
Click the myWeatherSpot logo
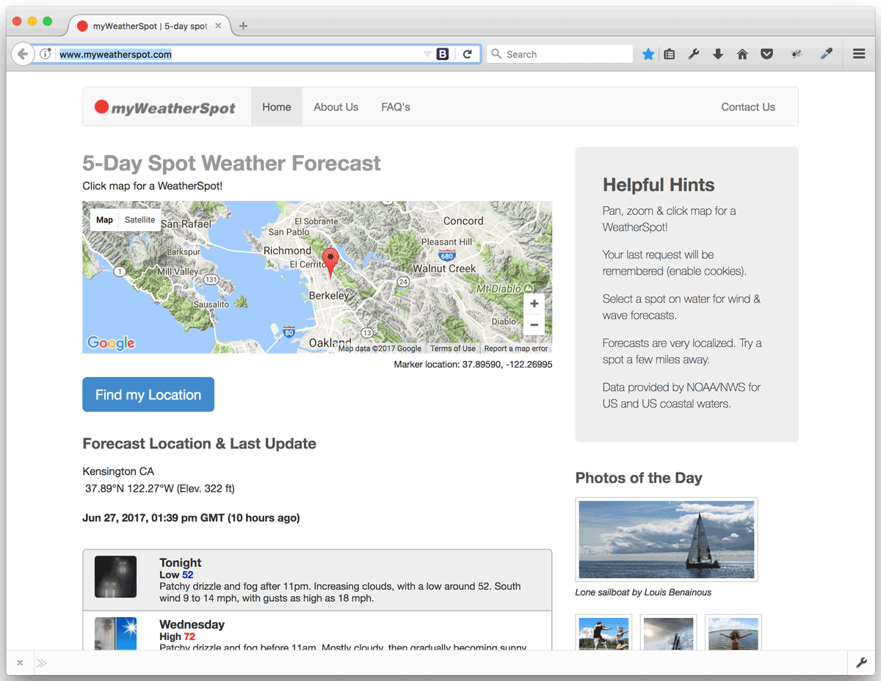coord(165,108)
